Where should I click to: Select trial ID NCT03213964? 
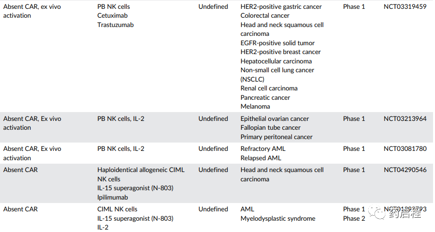point(405,119)
